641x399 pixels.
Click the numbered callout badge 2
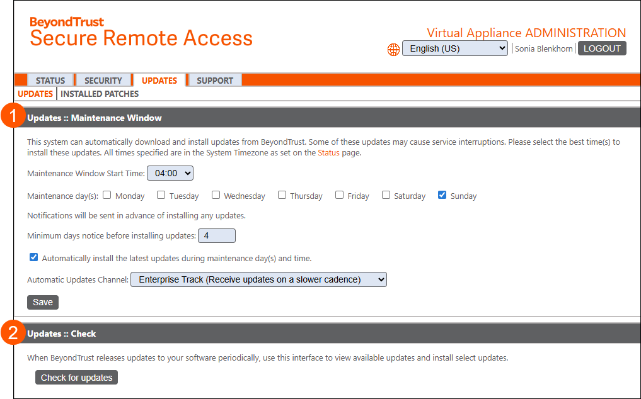[13, 333]
